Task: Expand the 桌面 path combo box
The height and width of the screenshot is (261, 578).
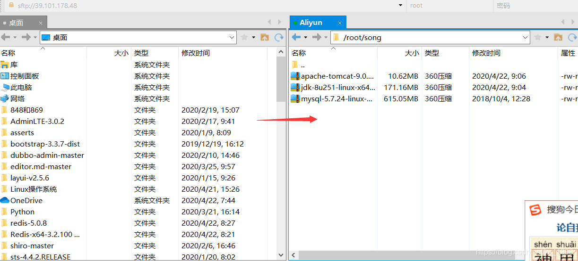Action: [x=232, y=37]
